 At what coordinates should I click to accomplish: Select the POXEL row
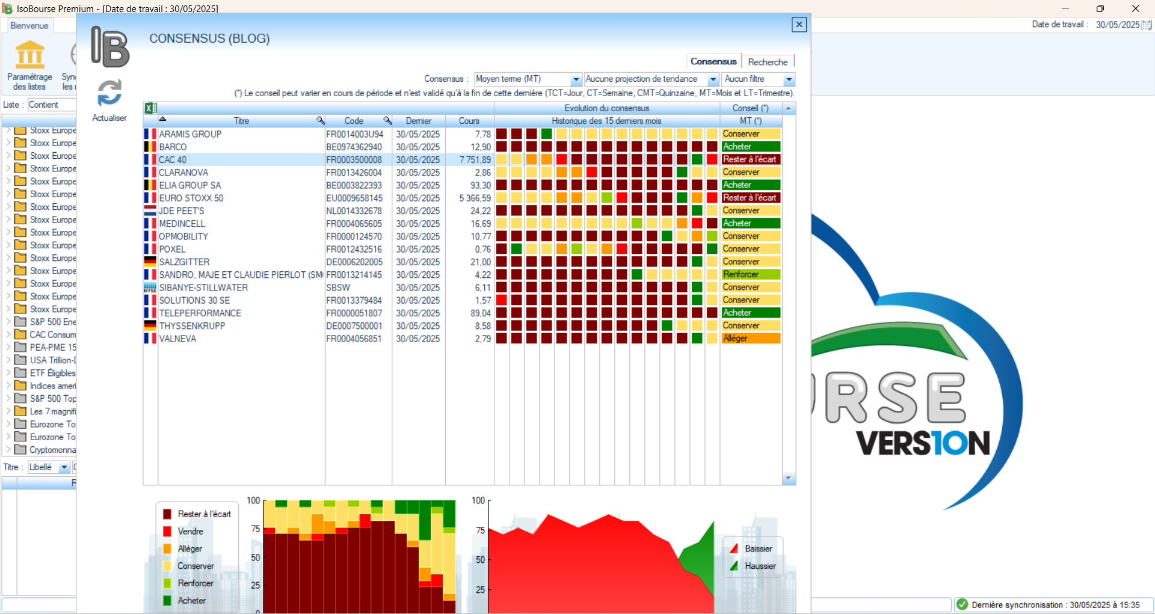(462, 249)
